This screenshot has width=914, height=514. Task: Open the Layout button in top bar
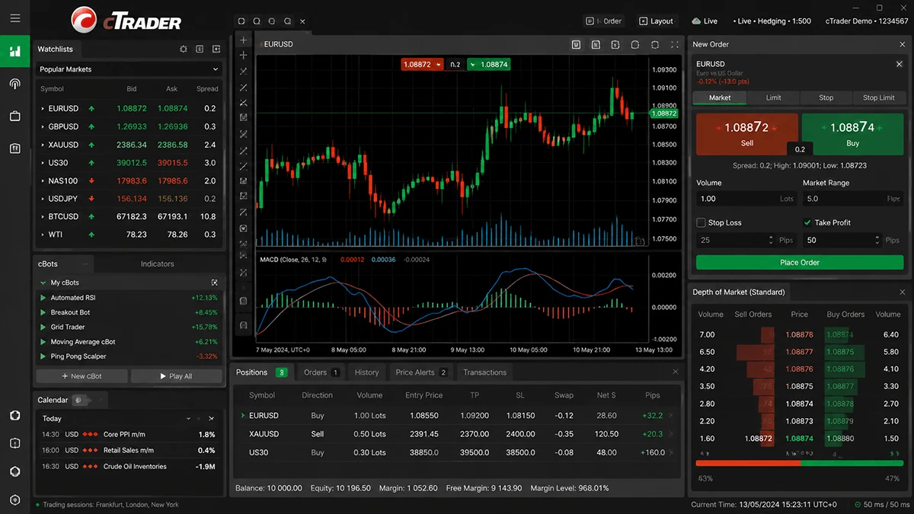(656, 21)
